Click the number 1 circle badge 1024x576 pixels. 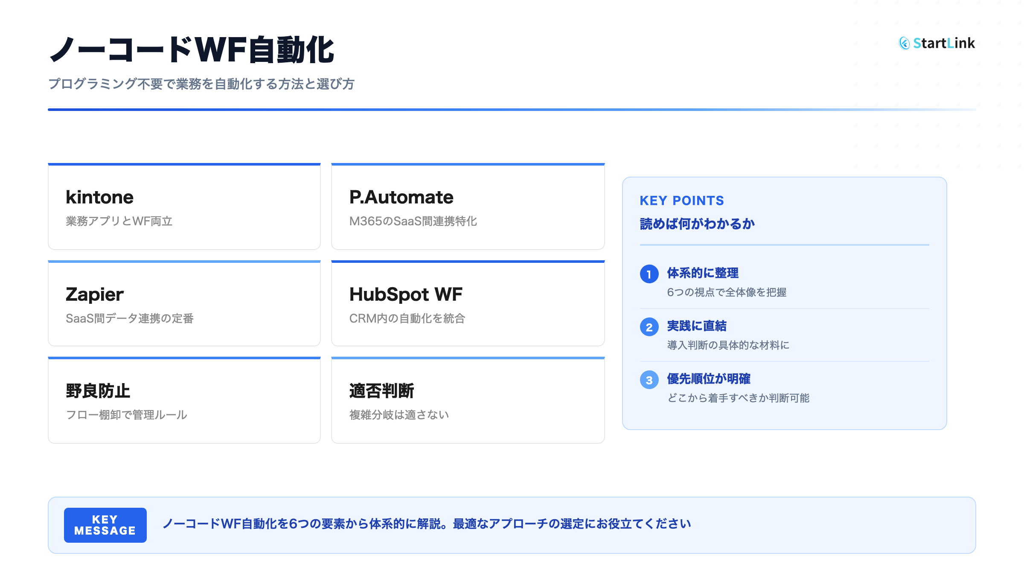(649, 274)
